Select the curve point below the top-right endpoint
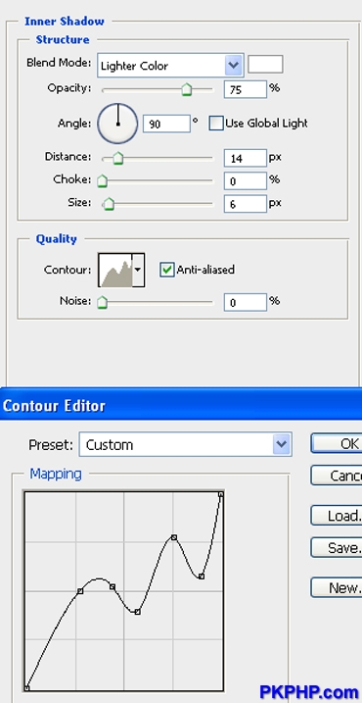Image resolution: width=362 pixels, height=703 pixels. [202, 577]
